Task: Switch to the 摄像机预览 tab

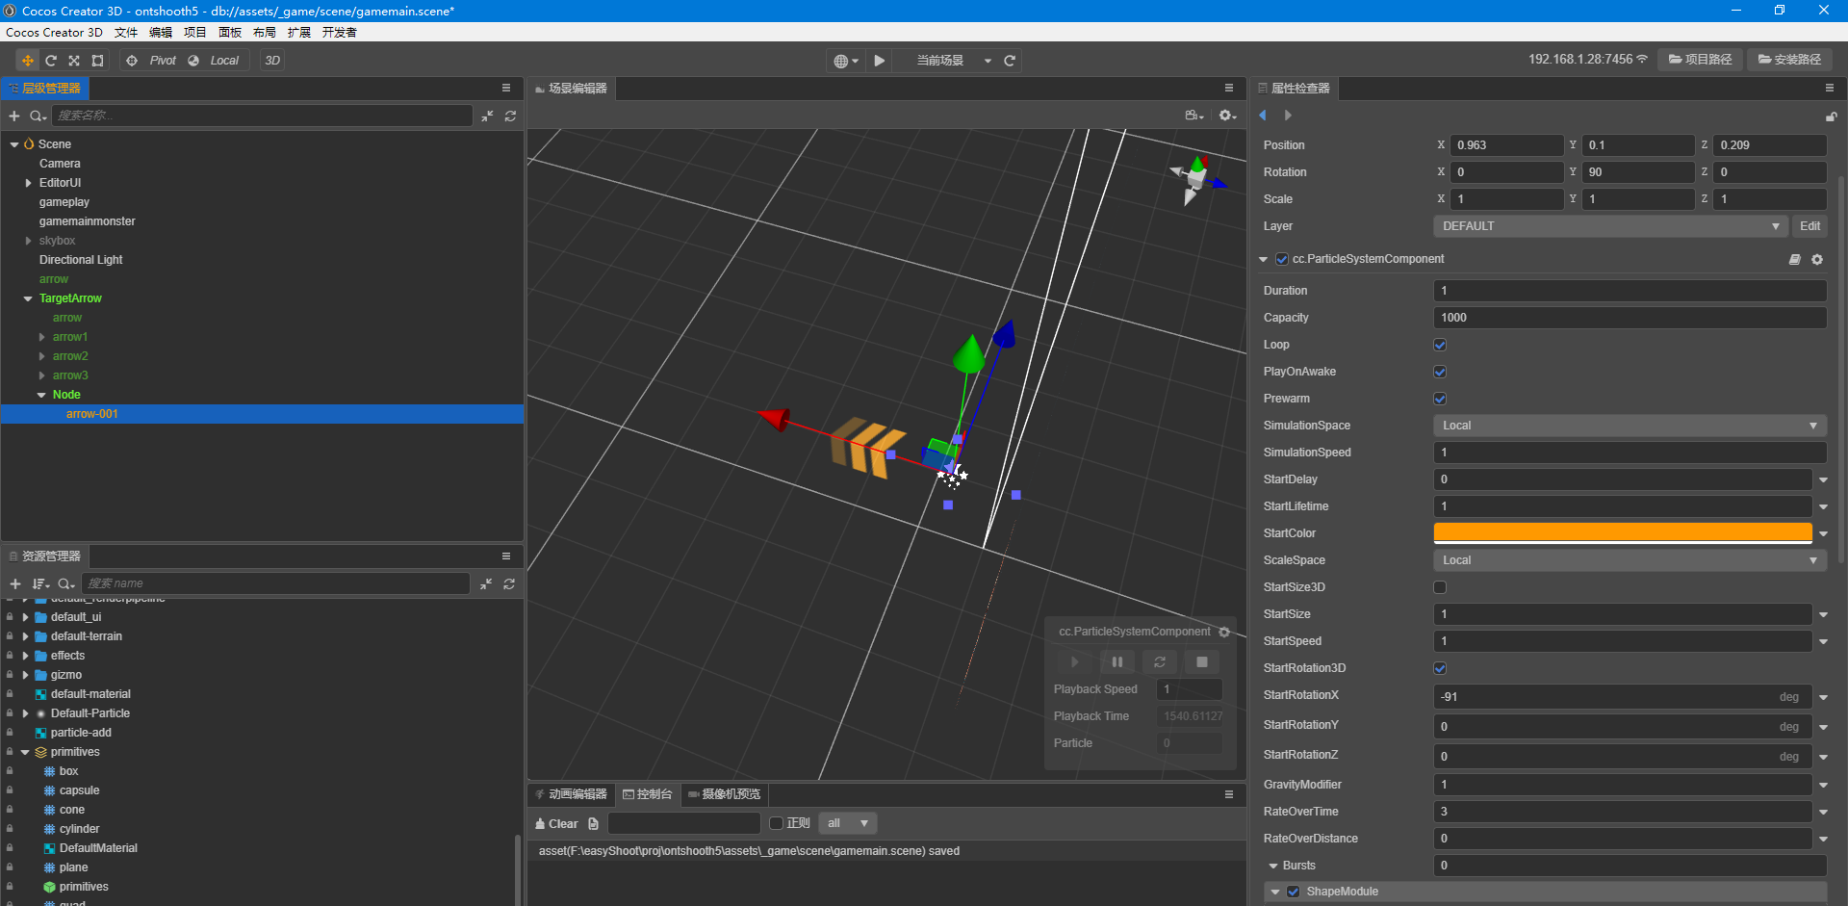Action: click(725, 794)
